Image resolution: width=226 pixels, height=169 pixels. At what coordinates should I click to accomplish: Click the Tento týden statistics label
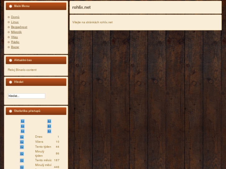tap(43, 147)
